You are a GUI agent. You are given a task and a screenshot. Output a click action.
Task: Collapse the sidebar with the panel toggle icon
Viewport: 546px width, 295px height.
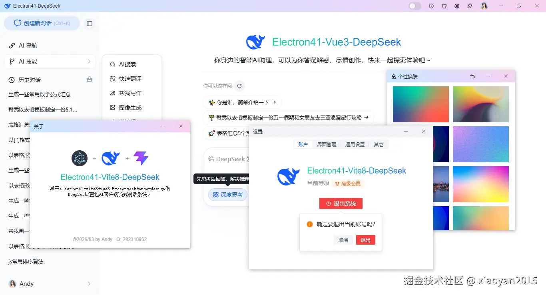tap(90, 24)
